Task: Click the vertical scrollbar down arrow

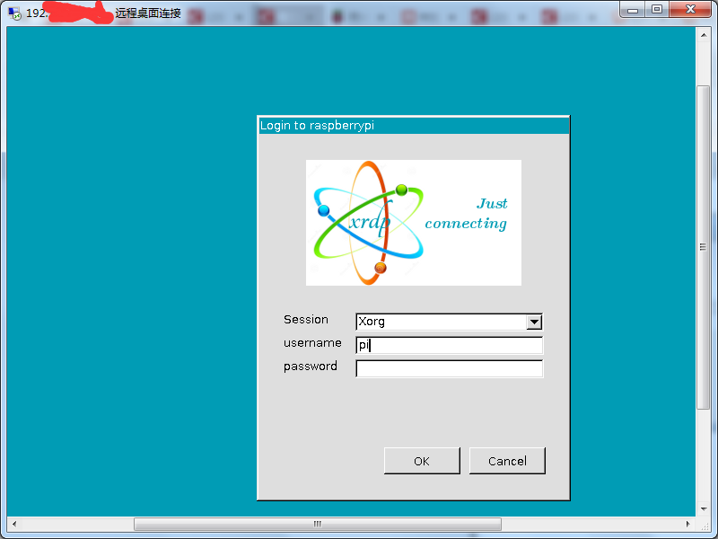Action: 704,508
